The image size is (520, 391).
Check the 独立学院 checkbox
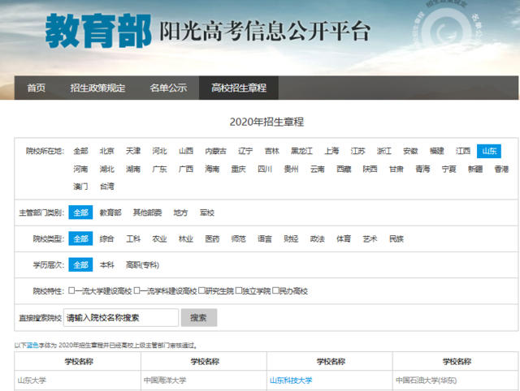coord(238,290)
